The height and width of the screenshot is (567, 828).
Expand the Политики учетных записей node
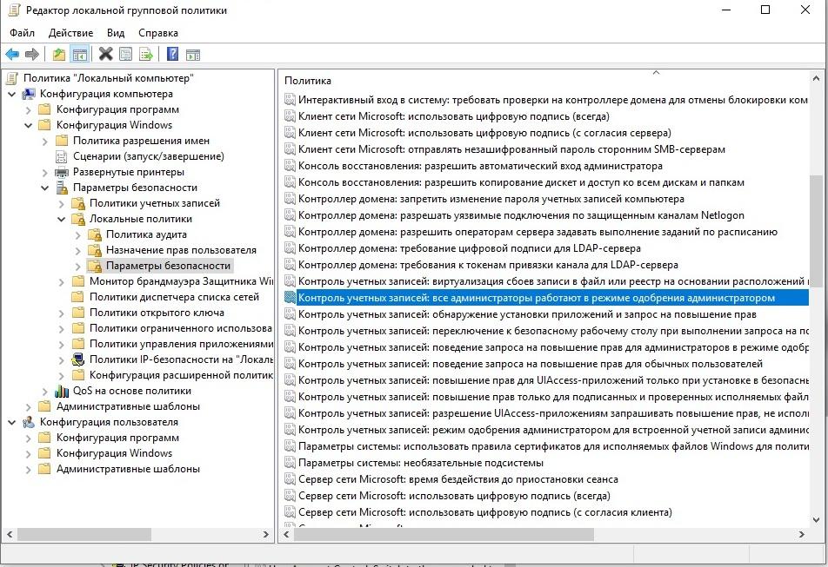click(61, 204)
